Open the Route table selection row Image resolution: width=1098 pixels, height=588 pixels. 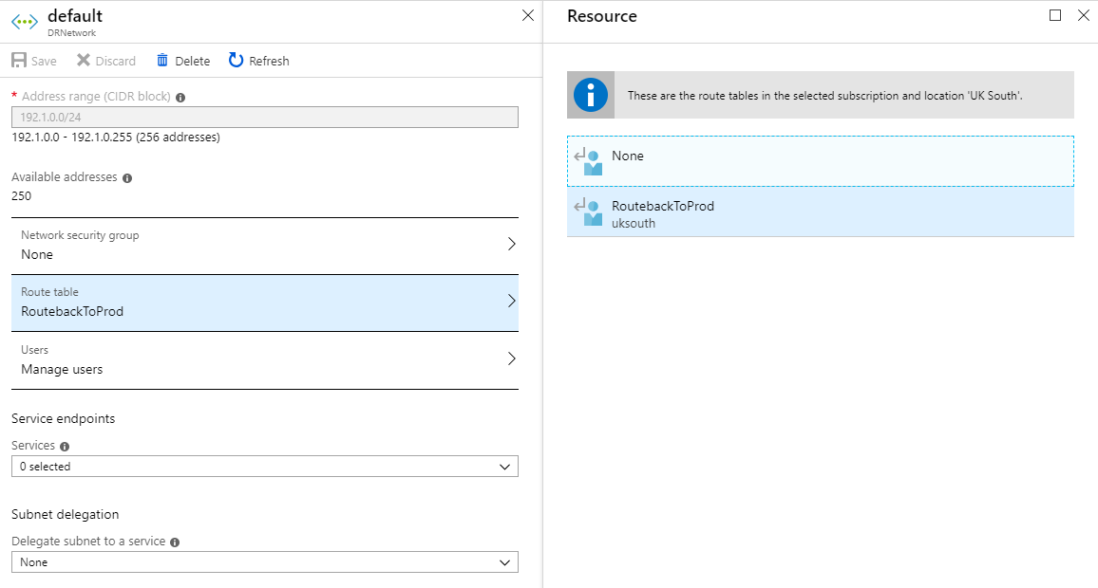[x=265, y=303]
